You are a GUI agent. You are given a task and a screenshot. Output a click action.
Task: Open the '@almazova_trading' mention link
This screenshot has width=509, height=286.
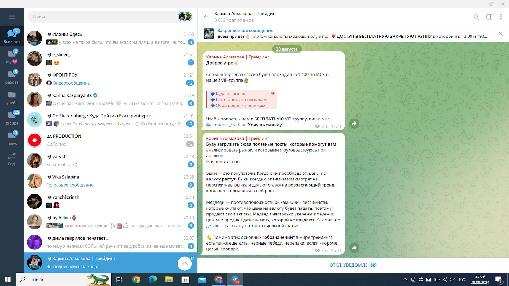(226, 125)
